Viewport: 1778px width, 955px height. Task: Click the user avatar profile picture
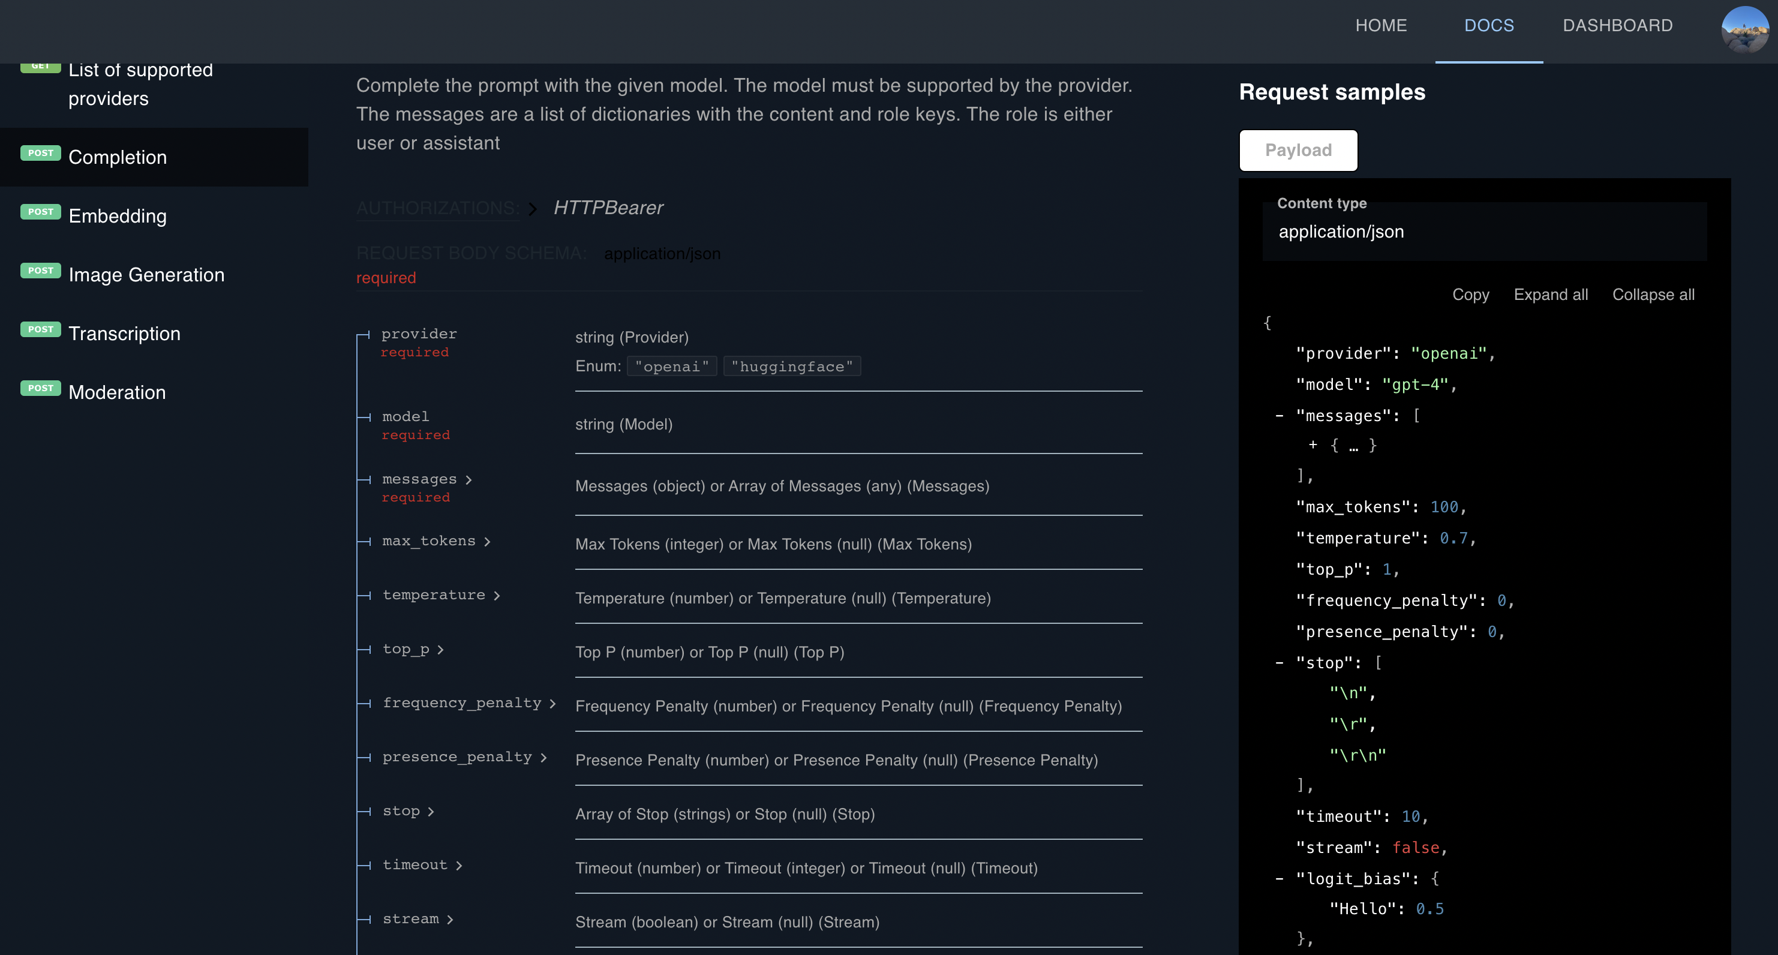click(1744, 29)
